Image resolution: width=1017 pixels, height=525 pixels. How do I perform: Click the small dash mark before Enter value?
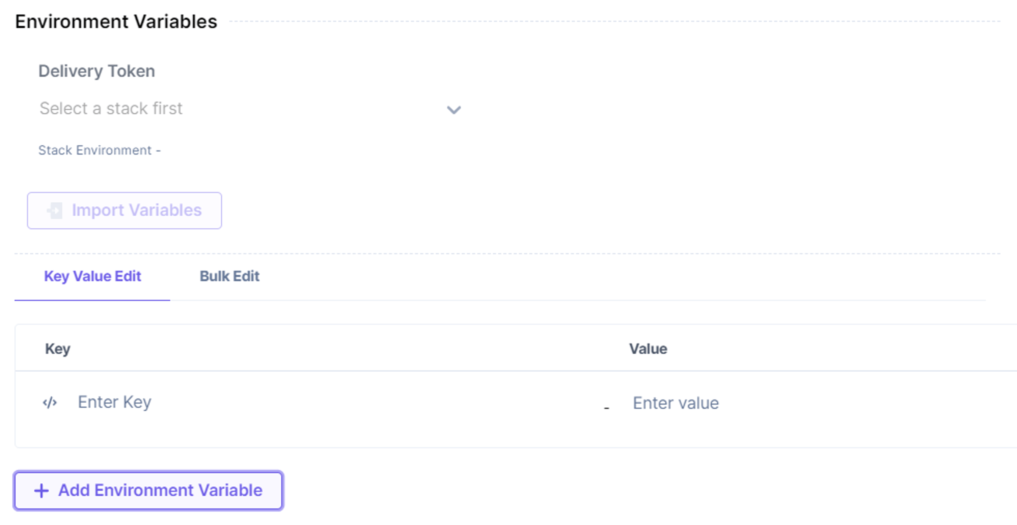pos(606,408)
